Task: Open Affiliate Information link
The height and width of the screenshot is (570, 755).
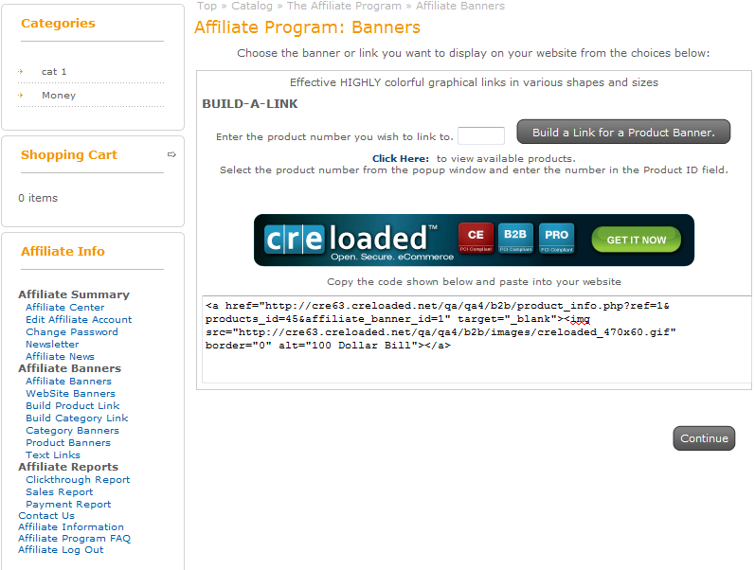Action: coord(71,527)
